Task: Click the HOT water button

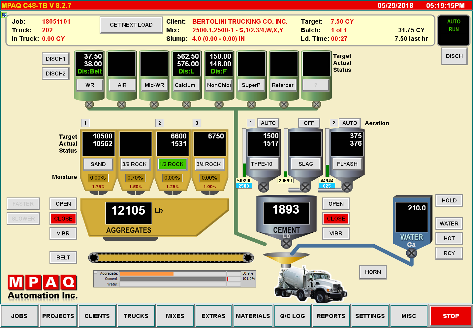Action: 449,238
